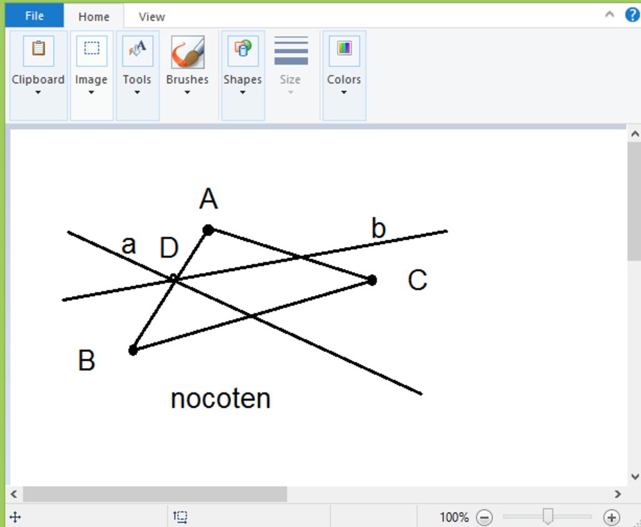
Task: Click the Brushes group label
Action: point(187,79)
